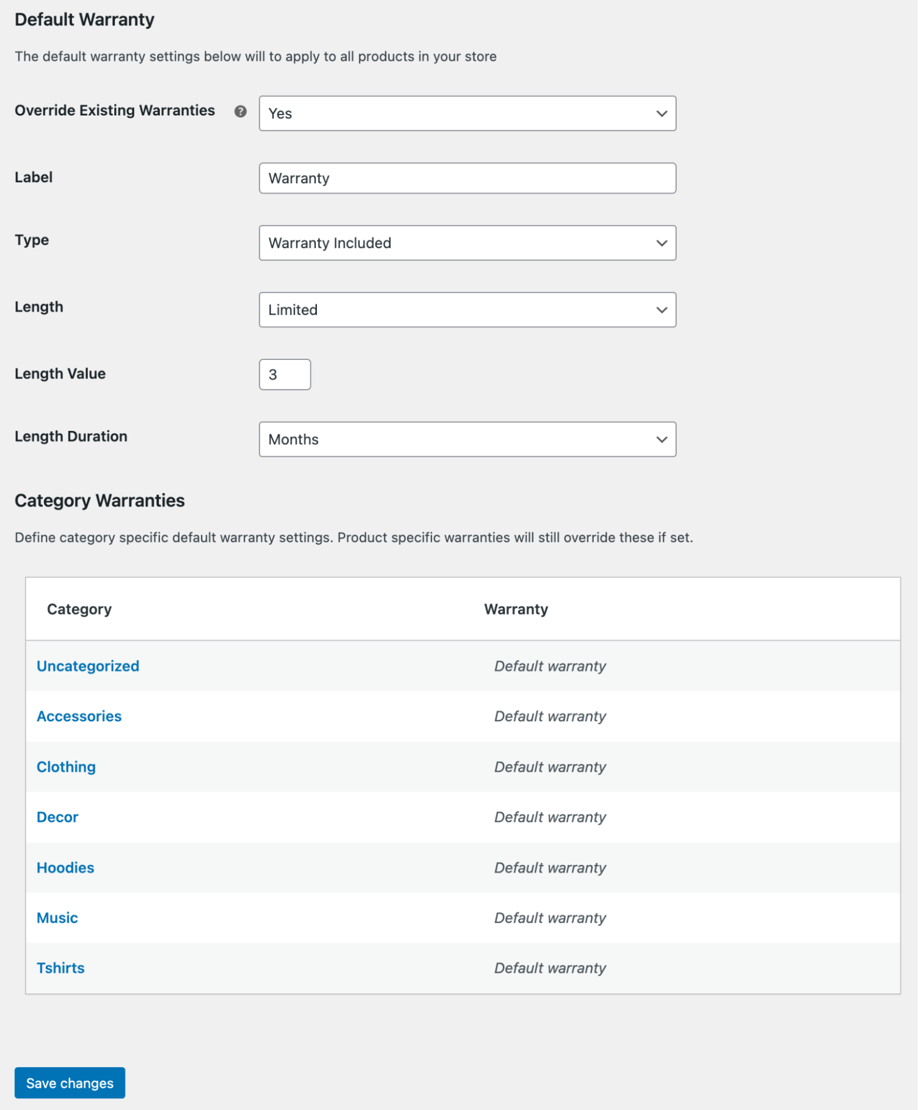This screenshot has height=1110, width=918.
Task: Open the warranty Type dropdown
Action: (x=467, y=243)
